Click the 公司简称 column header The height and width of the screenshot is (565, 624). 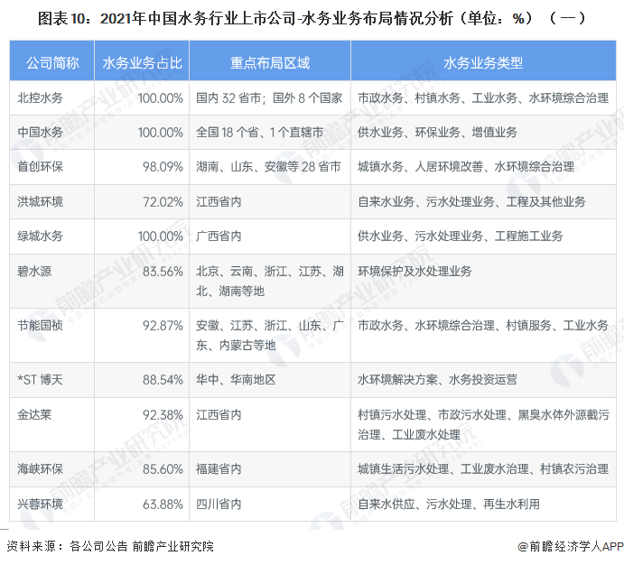(x=49, y=62)
